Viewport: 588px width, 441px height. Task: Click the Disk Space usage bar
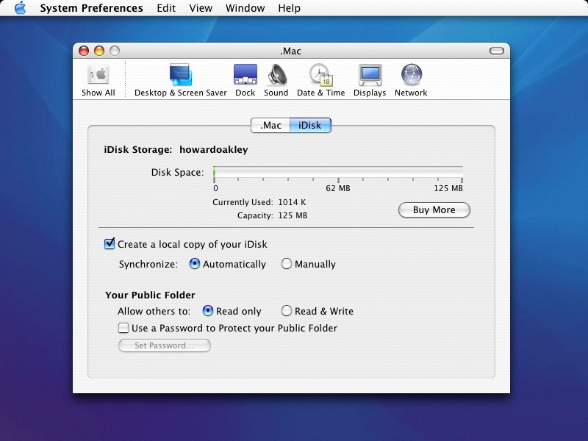[338, 173]
